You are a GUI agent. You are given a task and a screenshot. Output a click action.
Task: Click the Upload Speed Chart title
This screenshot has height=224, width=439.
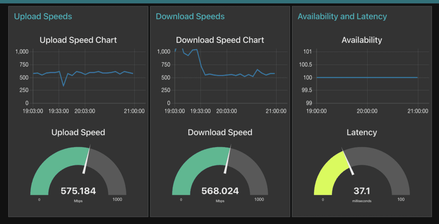[78, 40]
